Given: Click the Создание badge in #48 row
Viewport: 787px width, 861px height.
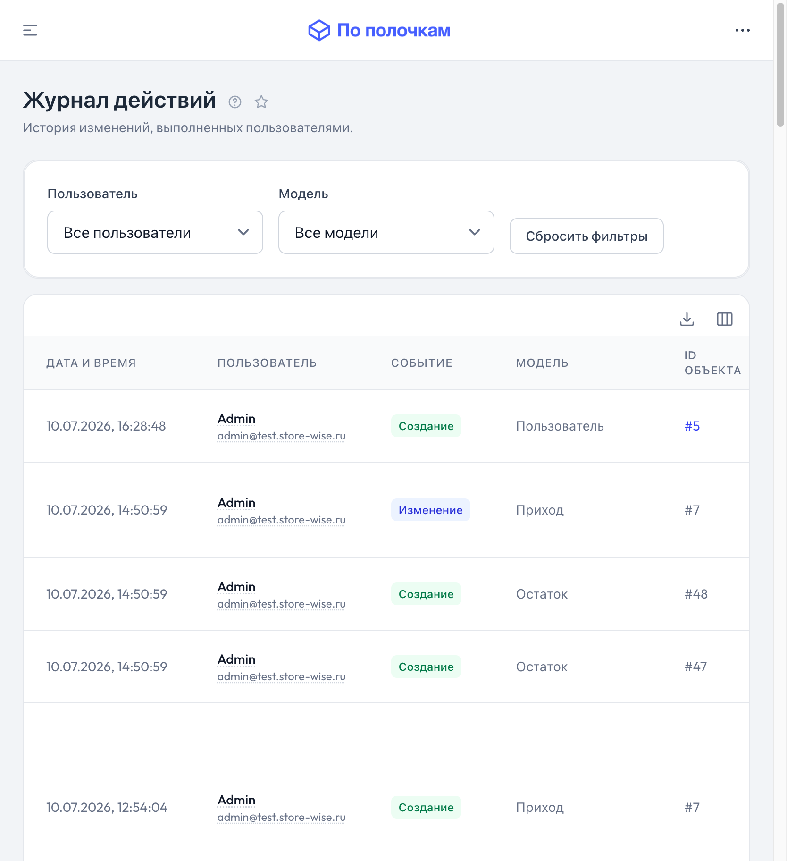Looking at the screenshot, I should tap(426, 594).
